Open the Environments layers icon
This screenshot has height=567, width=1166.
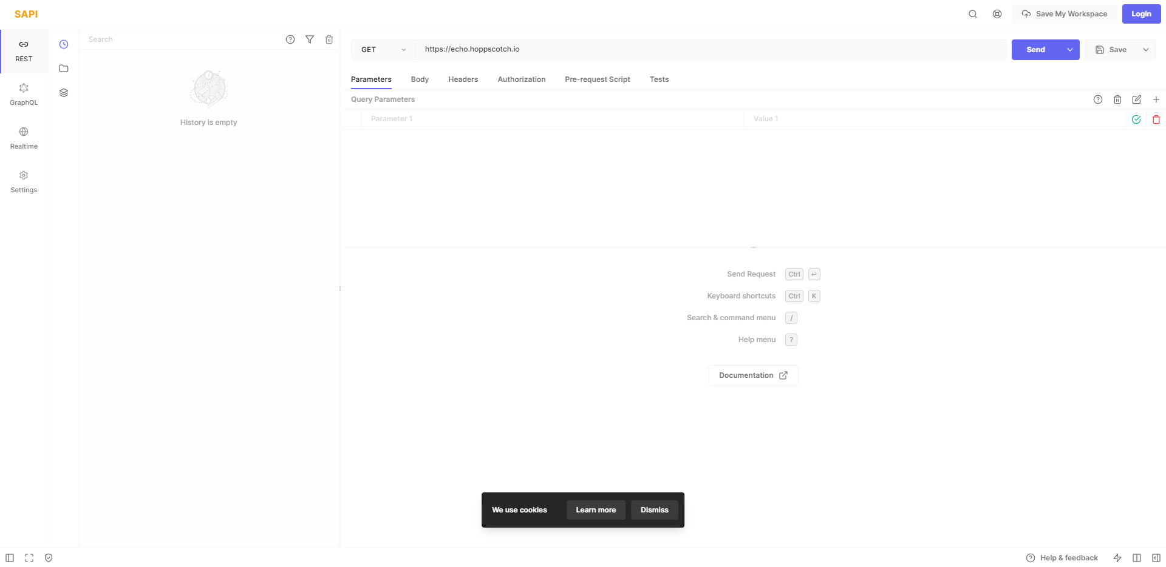(x=64, y=93)
